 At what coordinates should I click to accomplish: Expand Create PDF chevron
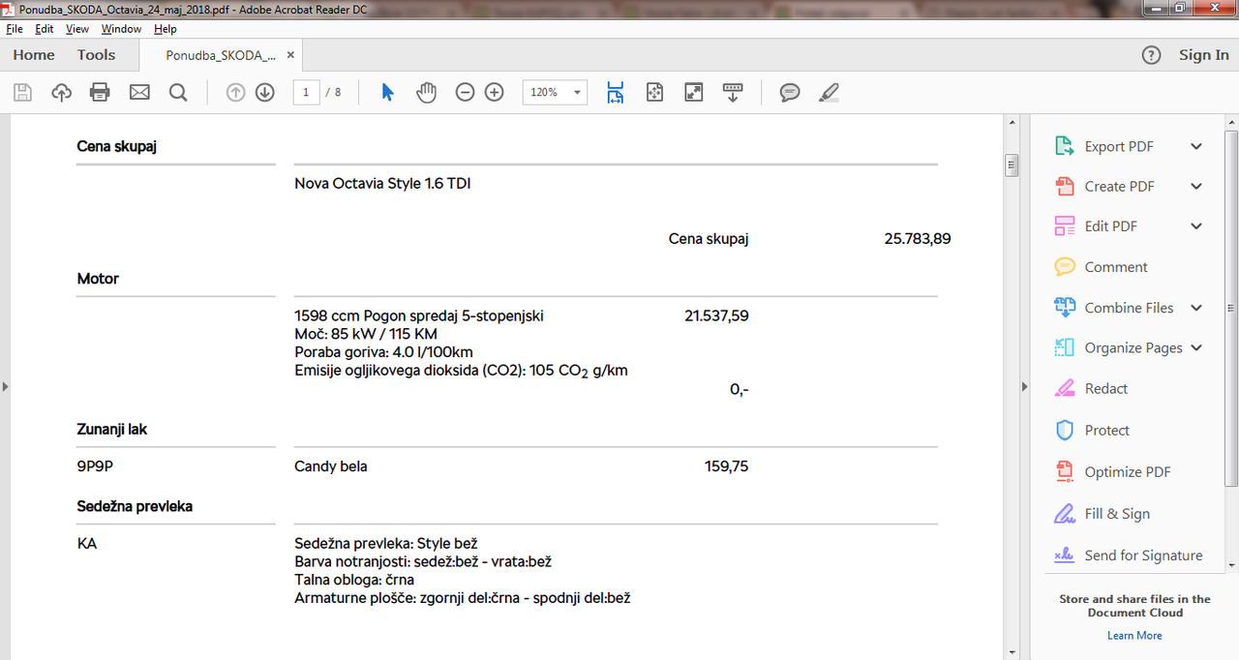[x=1196, y=186]
